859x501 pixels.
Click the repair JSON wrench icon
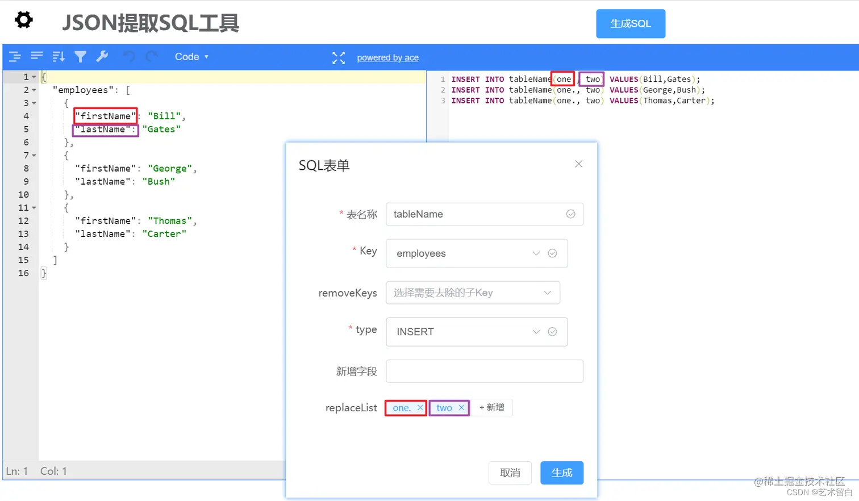click(x=102, y=56)
